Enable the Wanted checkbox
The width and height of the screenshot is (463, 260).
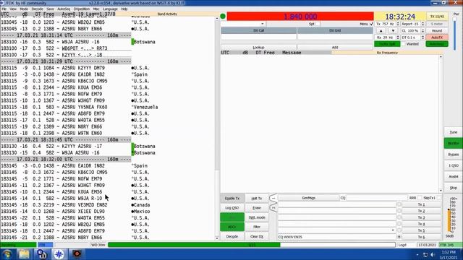pos(404,44)
